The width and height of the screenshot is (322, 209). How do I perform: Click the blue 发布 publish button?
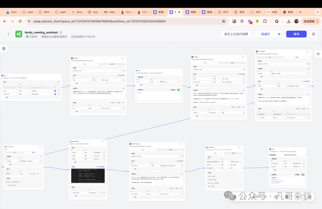tap(296, 34)
